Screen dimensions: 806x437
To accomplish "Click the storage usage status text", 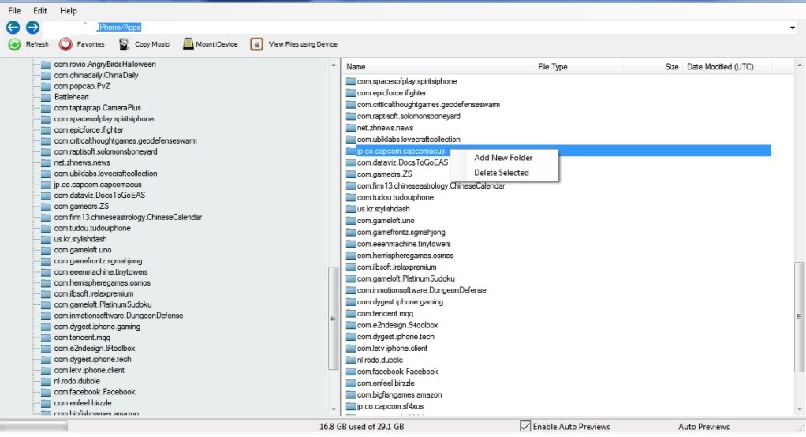I will pyautogui.click(x=361, y=426).
